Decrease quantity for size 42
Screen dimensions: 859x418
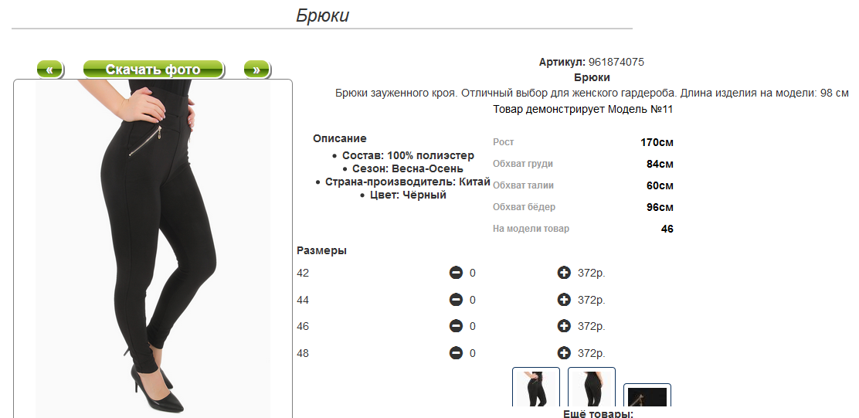(x=456, y=272)
